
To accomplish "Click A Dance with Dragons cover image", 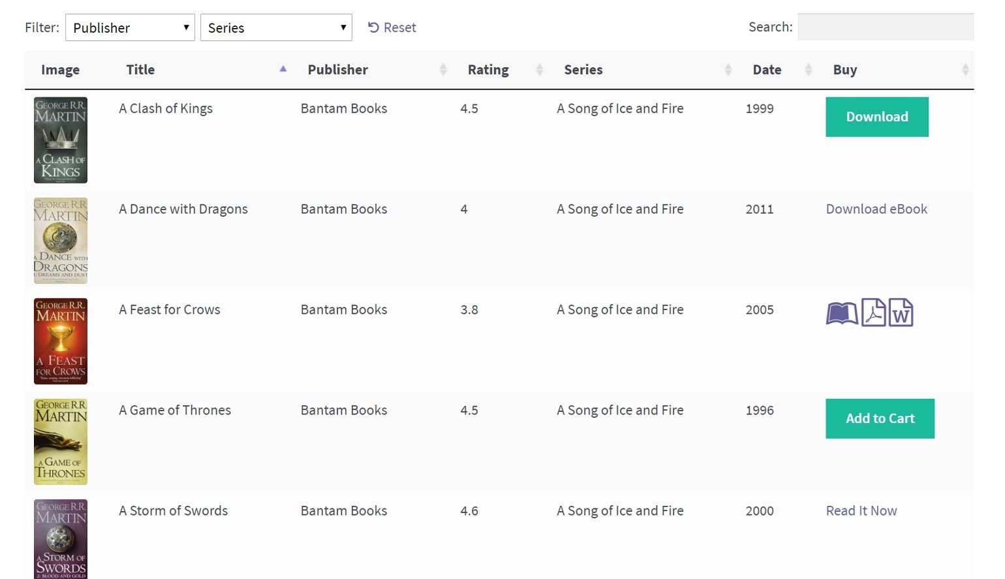I will [x=61, y=241].
